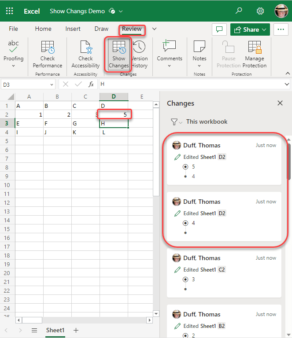Select the Sheet1 worksheet tab

55,330
